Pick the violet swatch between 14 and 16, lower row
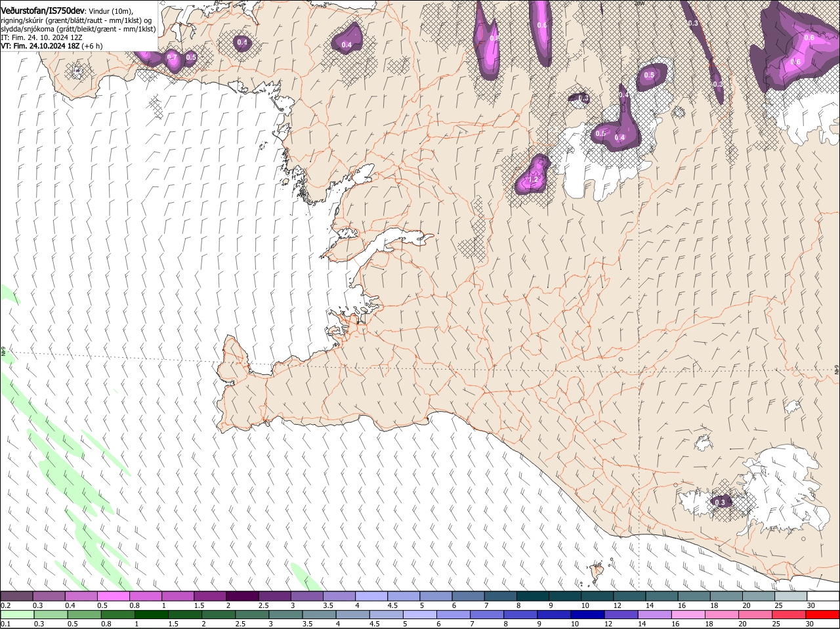The image size is (840, 629). click(x=654, y=615)
